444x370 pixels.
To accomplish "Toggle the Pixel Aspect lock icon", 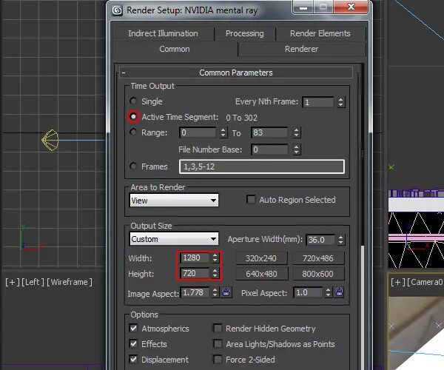I will [x=339, y=292].
